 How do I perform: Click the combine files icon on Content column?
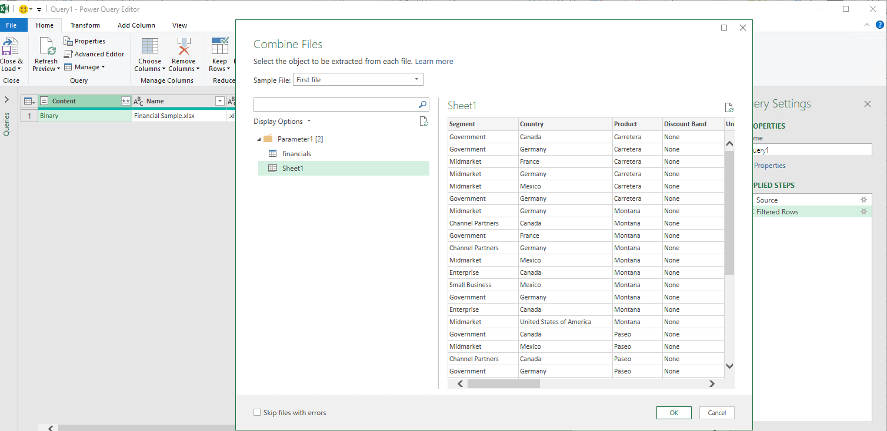tap(126, 101)
